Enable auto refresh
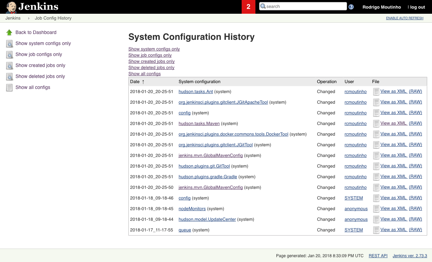The width and height of the screenshot is (432, 262). [404, 18]
